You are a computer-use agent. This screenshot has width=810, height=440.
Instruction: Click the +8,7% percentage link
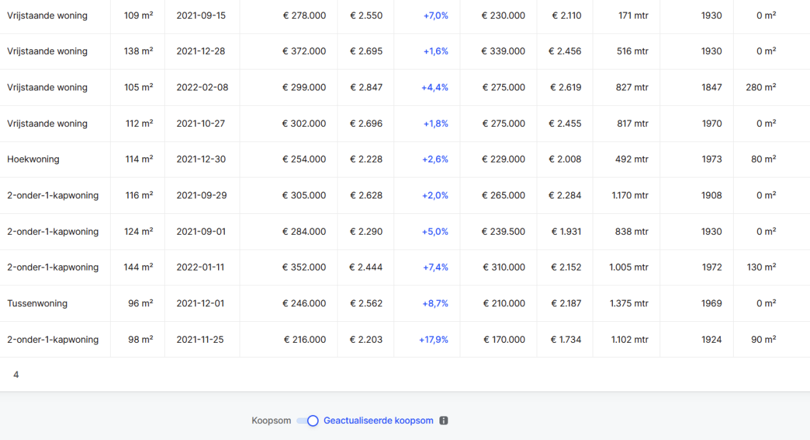click(435, 304)
